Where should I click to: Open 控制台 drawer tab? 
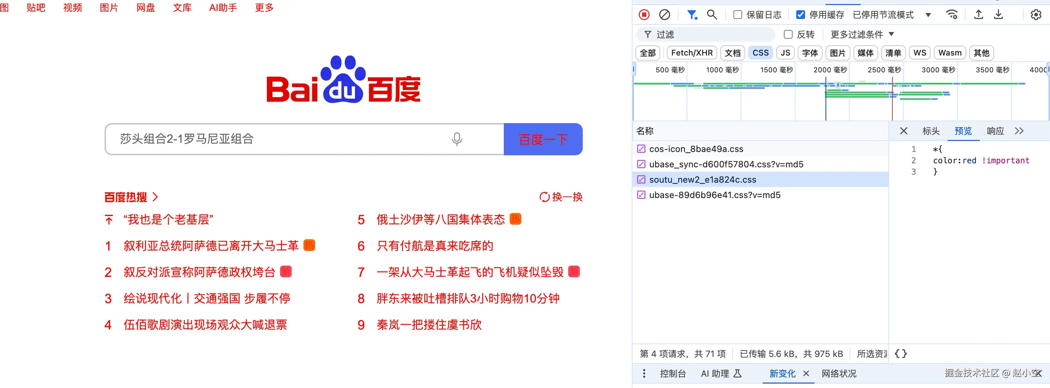pos(673,373)
